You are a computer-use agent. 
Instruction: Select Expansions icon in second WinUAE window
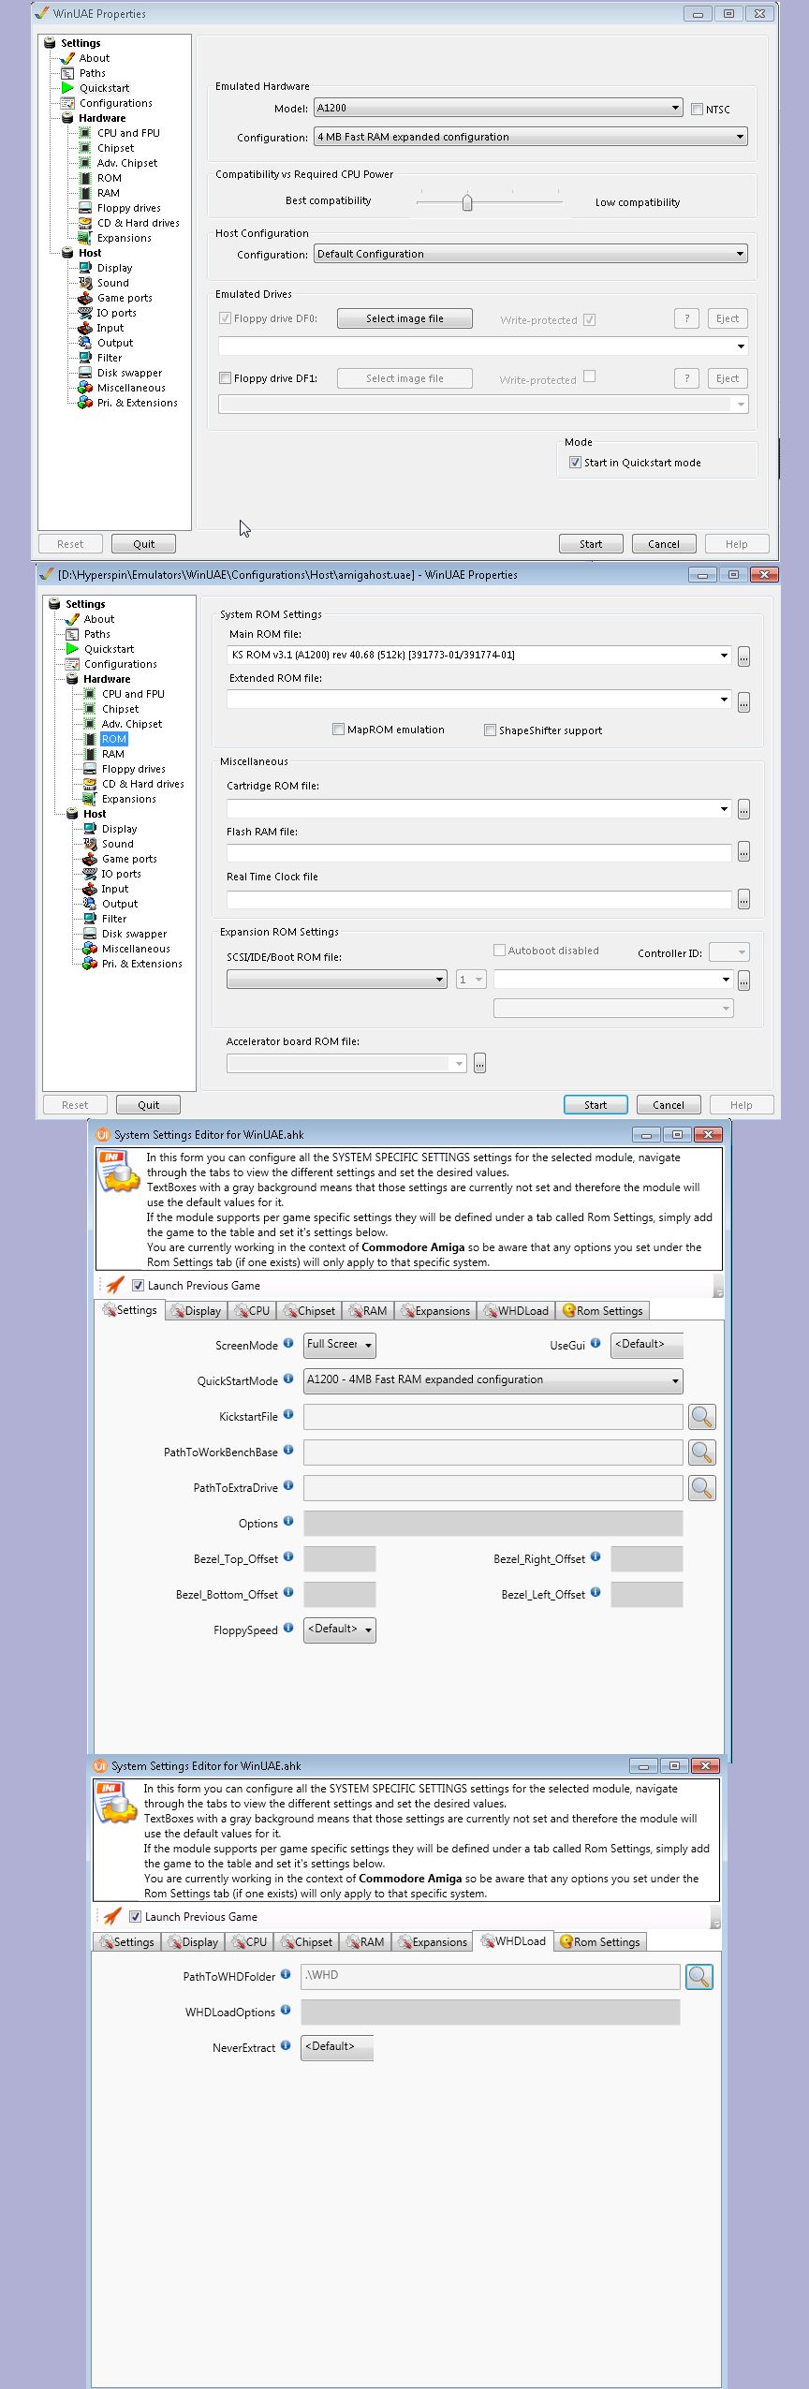coord(90,799)
